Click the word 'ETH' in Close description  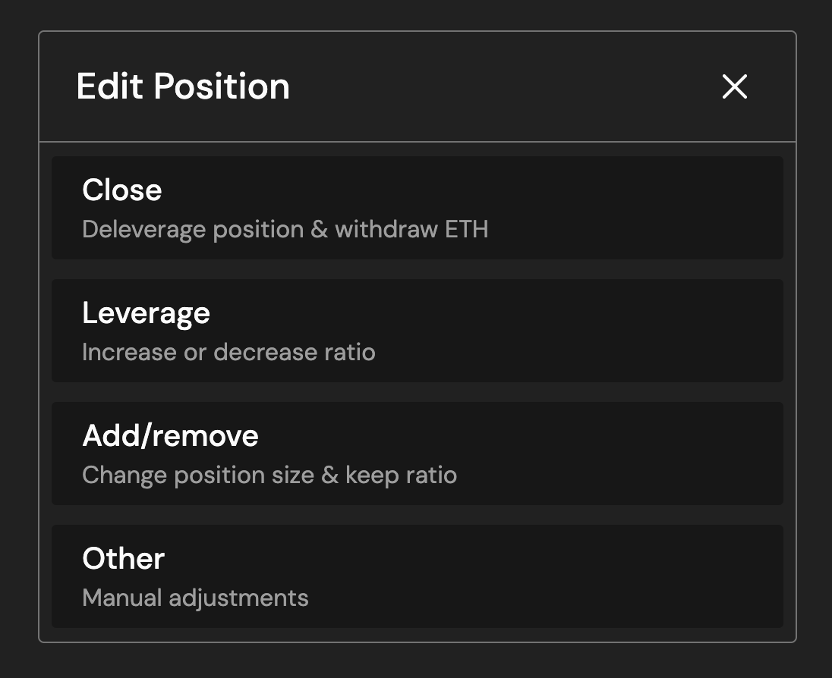tap(467, 229)
